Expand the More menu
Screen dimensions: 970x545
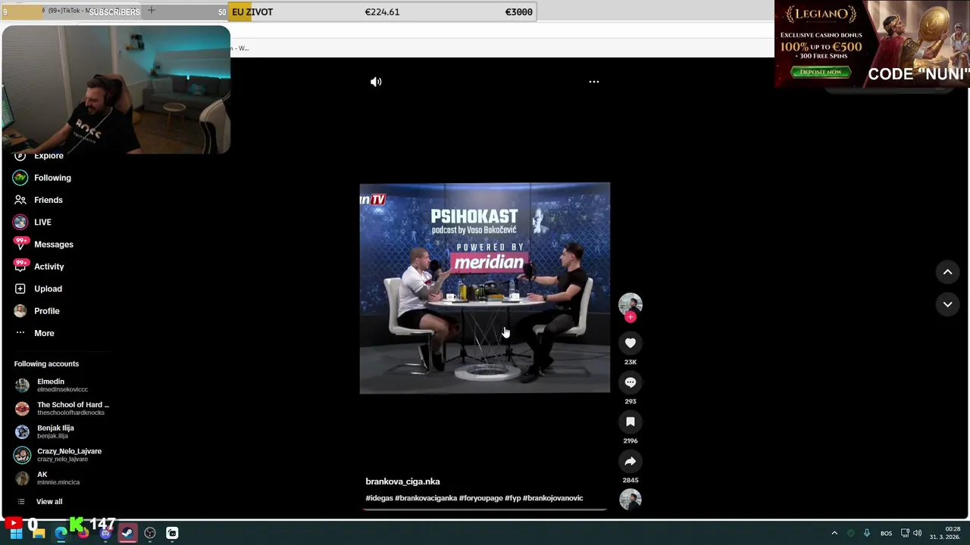pyautogui.click(x=44, y=333)
